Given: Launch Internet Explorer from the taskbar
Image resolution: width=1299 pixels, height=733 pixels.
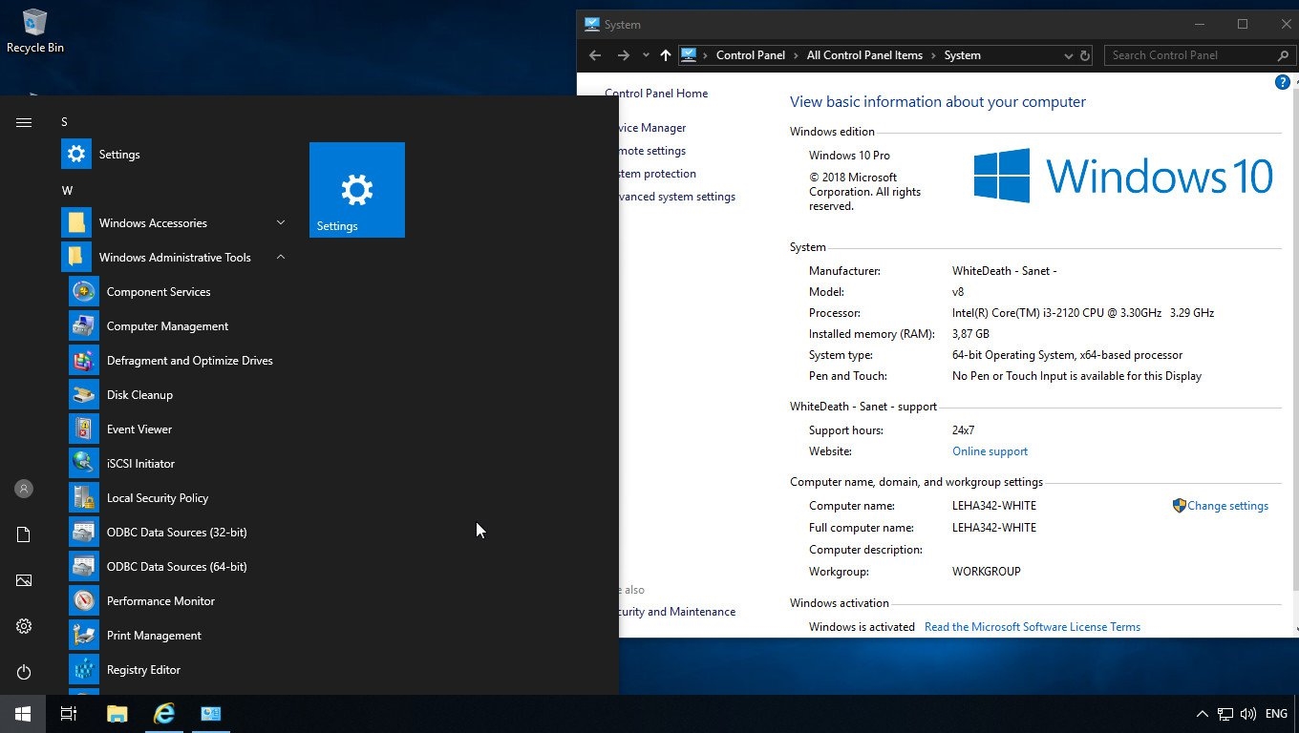Looking at the screenshot, I should [x=164, y=714].
